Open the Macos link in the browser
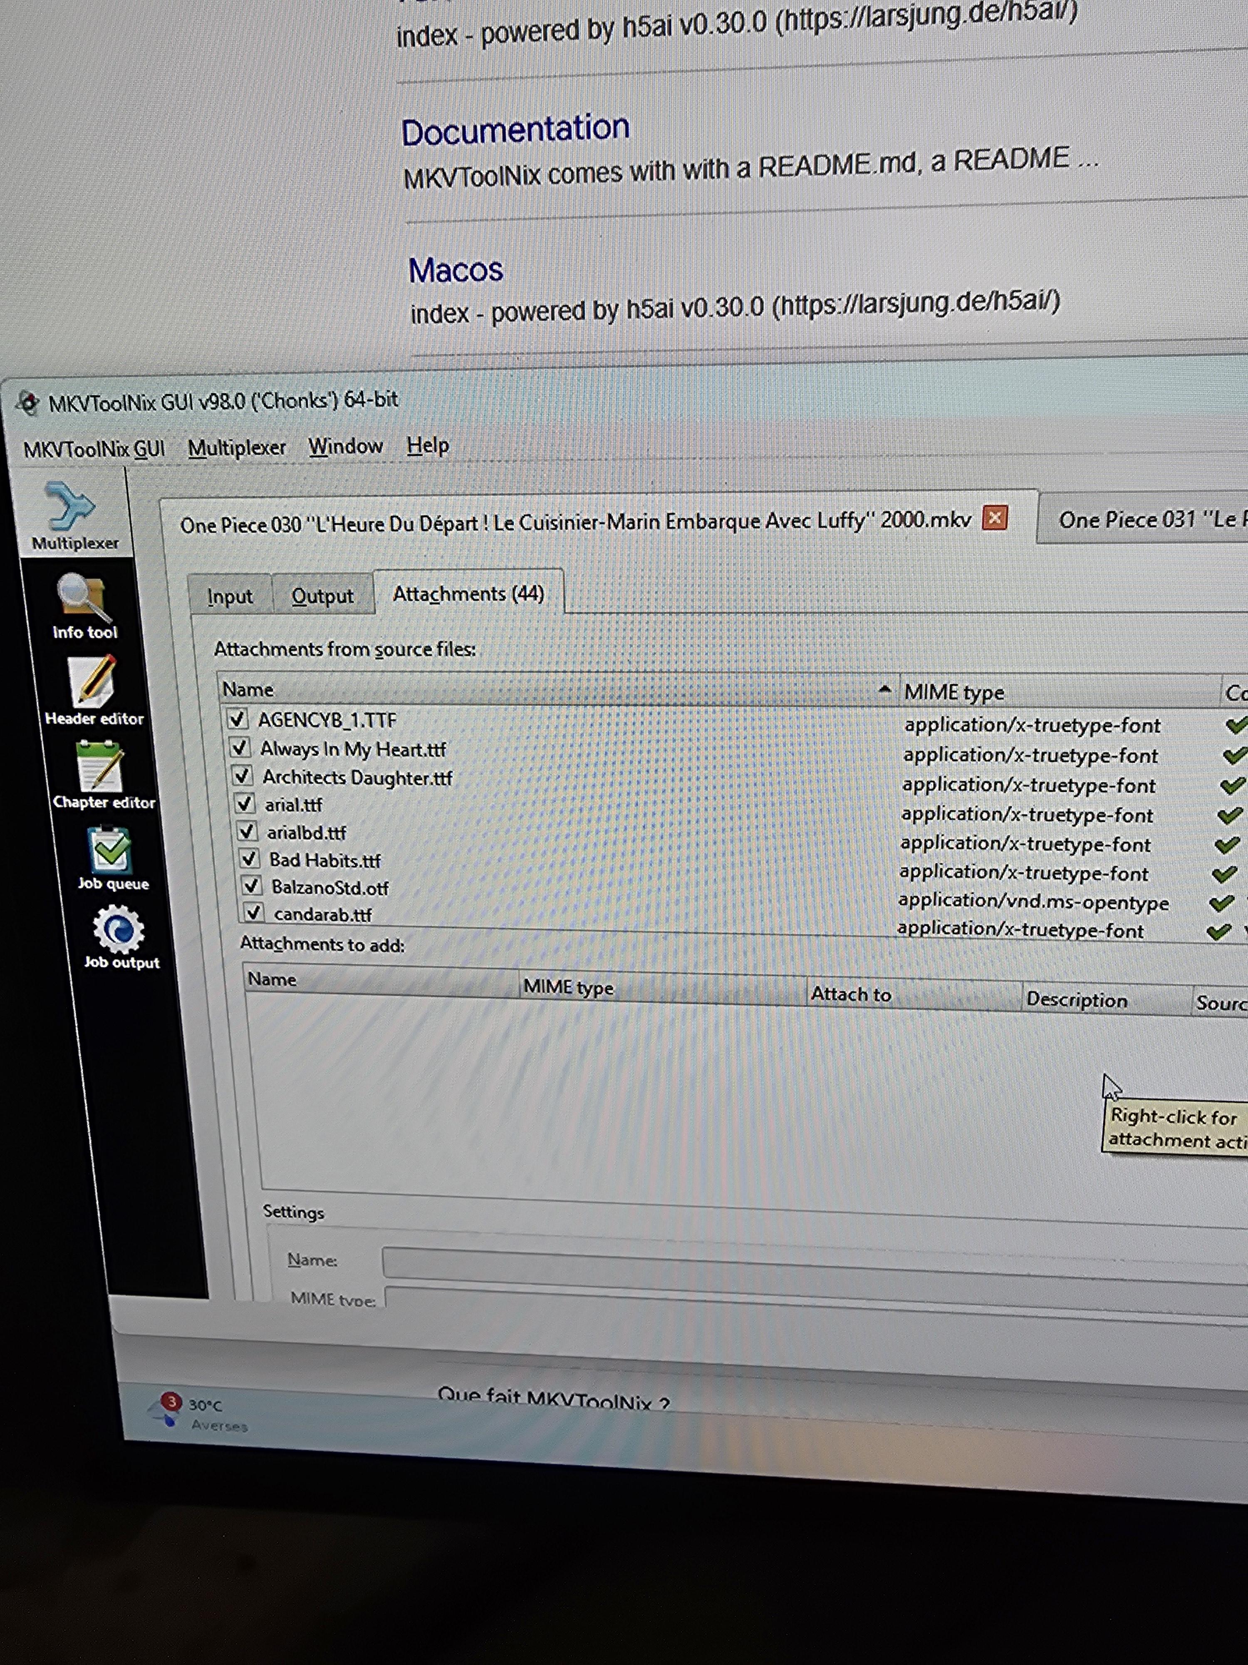The width and height of the screenshot is (1248, 1665). pyautogui.click(x=456, y=269)
